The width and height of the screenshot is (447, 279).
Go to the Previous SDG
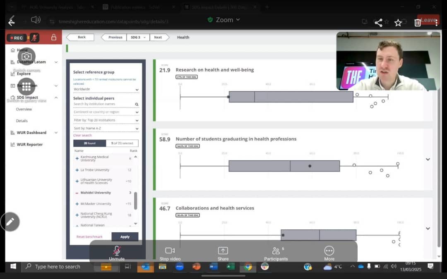tap(114, 37)
